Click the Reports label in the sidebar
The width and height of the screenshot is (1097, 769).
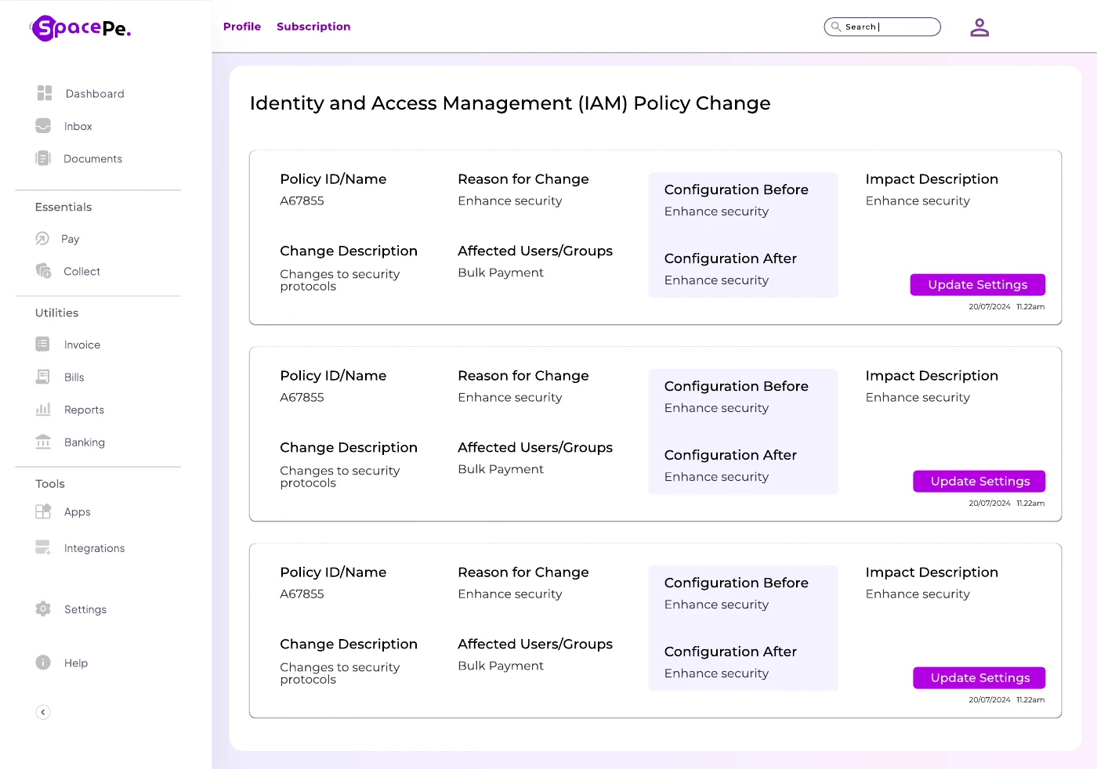(x=84, y=410)
